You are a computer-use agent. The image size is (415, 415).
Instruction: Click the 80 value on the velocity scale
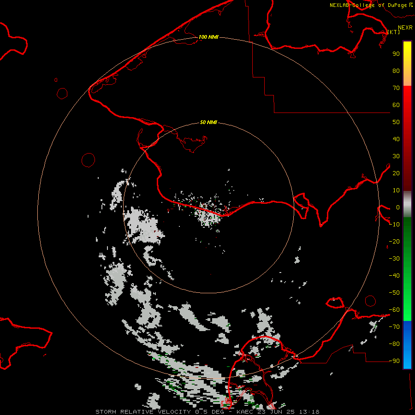pos(396,71)
